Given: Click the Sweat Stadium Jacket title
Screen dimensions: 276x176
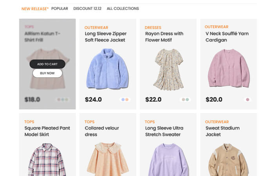Looking at the screenshot, I should pos(222,131).
